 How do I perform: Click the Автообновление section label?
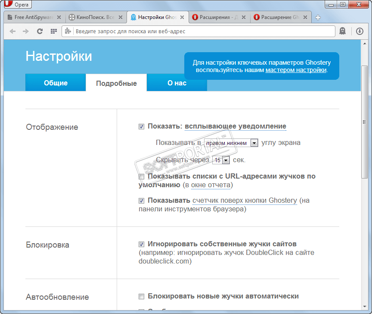tap(57, 297)
